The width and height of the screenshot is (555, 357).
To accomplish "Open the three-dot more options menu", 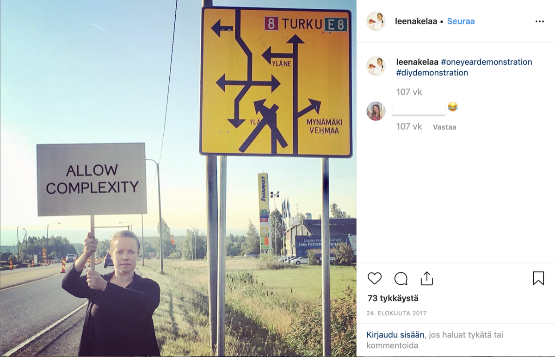I will point(540,21).
